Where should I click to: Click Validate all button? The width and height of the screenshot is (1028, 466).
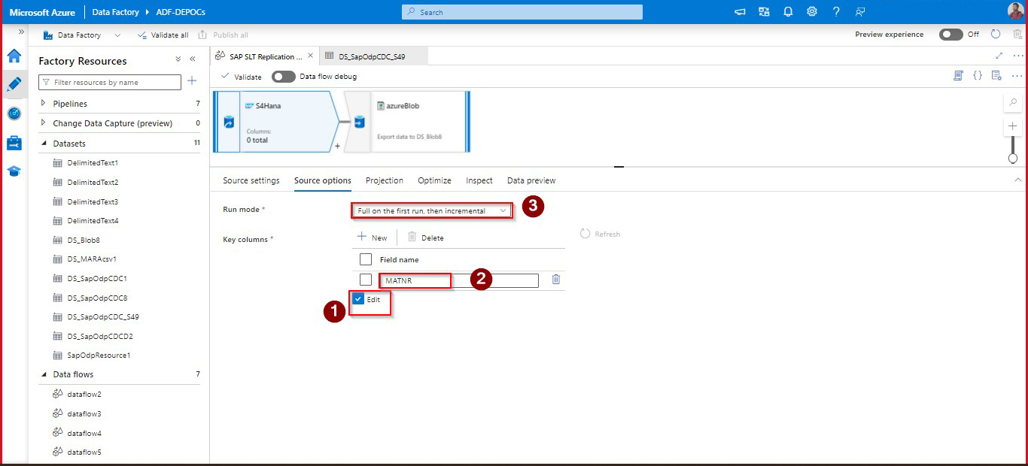point(163,35)
